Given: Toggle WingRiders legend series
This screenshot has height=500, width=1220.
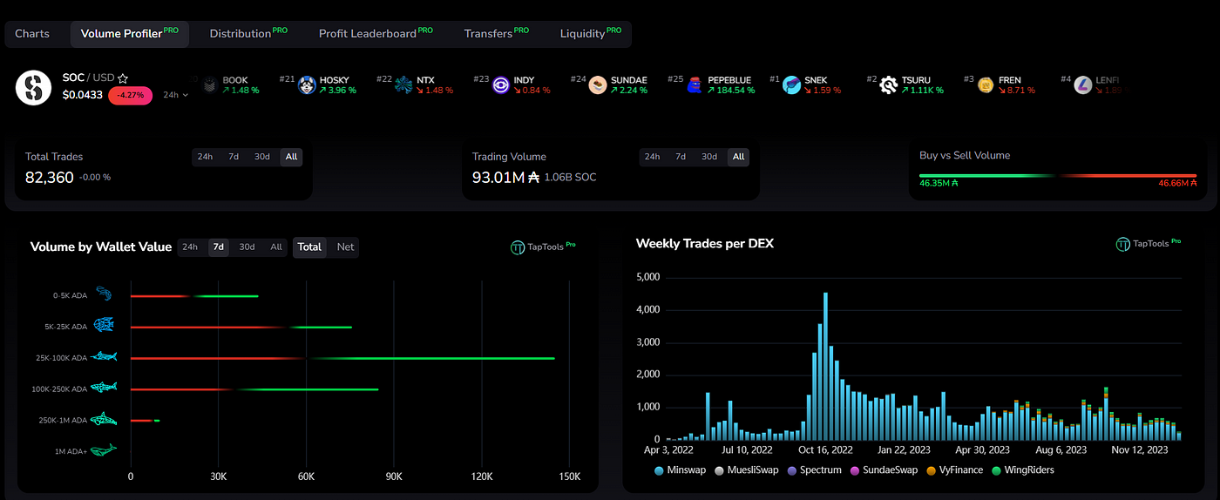Looking at the screenshot, I should [1023, 470].
